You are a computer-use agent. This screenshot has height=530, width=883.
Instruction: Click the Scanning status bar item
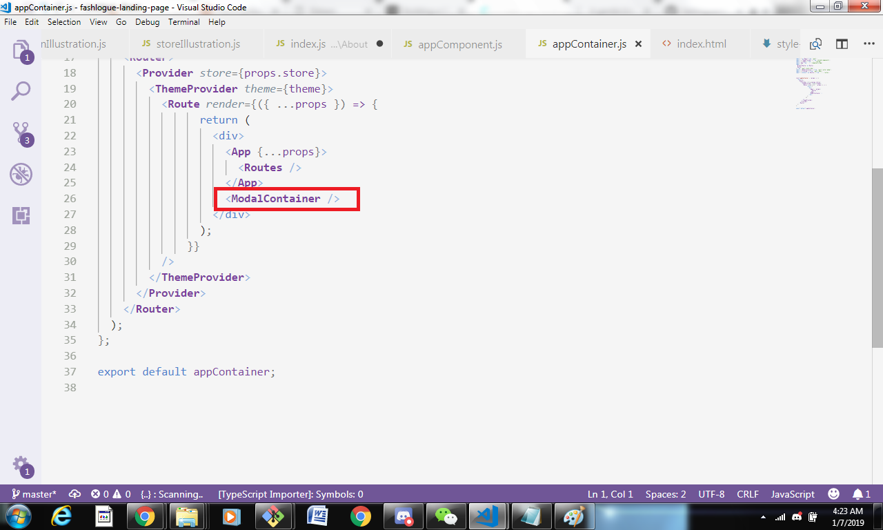(x=172, y=494)
